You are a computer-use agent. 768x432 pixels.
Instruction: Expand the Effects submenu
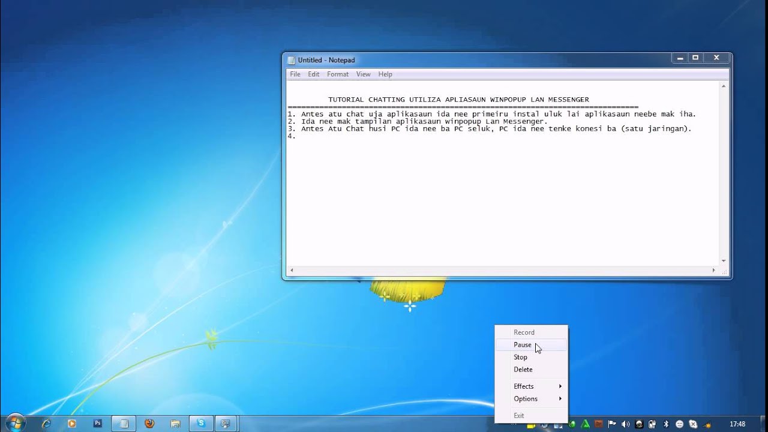tap(531, 386)
